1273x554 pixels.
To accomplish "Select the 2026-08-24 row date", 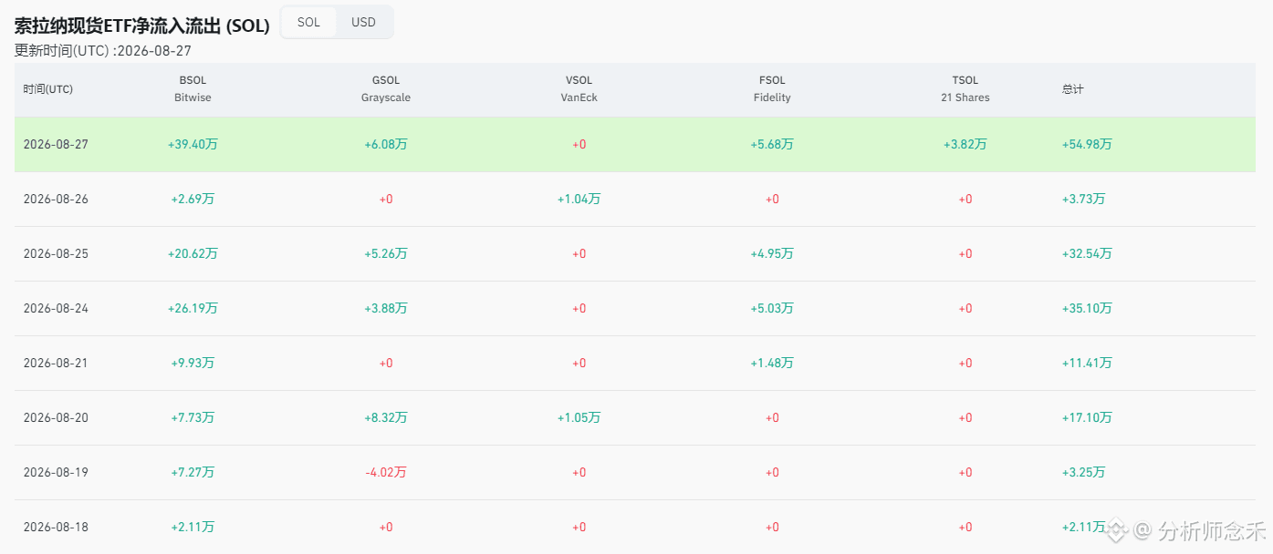I will 56,308.
